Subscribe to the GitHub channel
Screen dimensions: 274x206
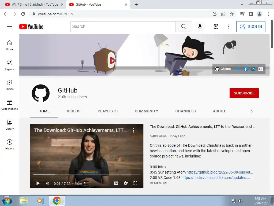244,93
